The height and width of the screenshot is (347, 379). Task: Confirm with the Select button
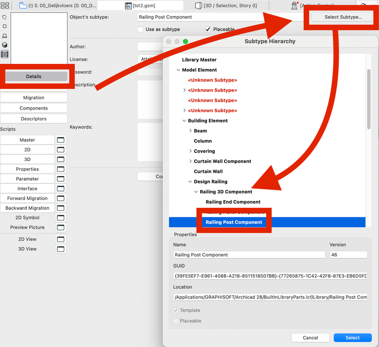352,338
